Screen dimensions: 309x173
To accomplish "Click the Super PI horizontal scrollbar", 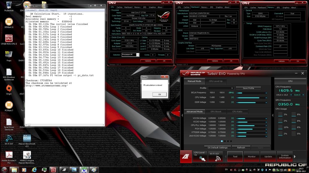I will click(x=65, y=125).
